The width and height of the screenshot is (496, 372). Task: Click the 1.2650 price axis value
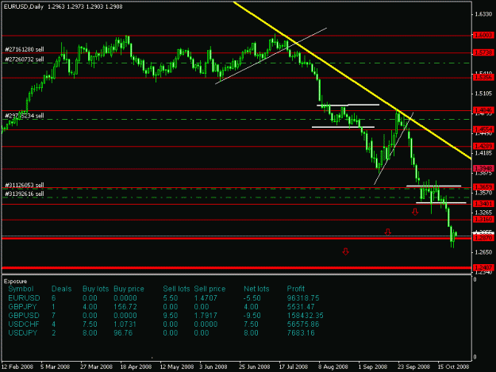(483, 252)
